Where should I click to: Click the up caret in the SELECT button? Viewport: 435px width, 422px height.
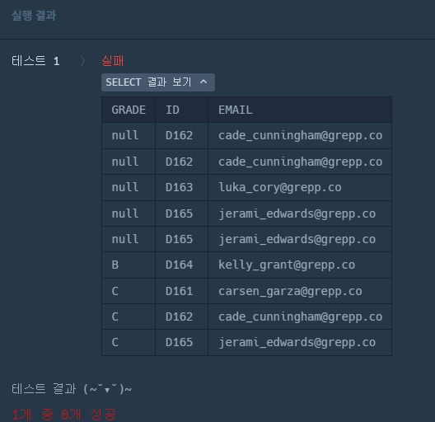coord(203,82)
